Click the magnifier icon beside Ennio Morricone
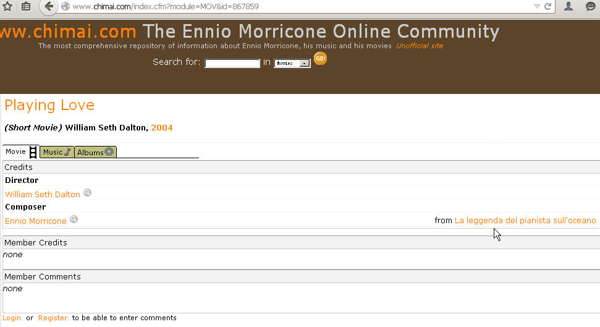This screenshot has width=600, height=327. [74, 219]
